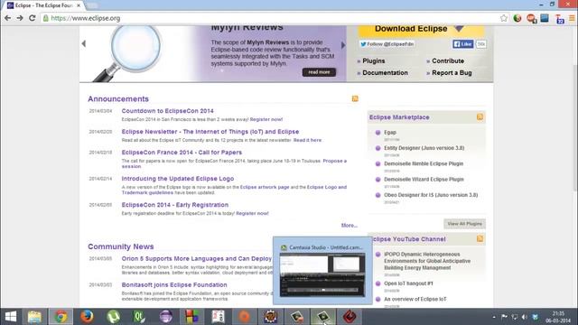The height and width of the screenshot is (325, 578).
Task: Open Demoiselle Wizard Eclipse Plugin entry
Action: 424,180
